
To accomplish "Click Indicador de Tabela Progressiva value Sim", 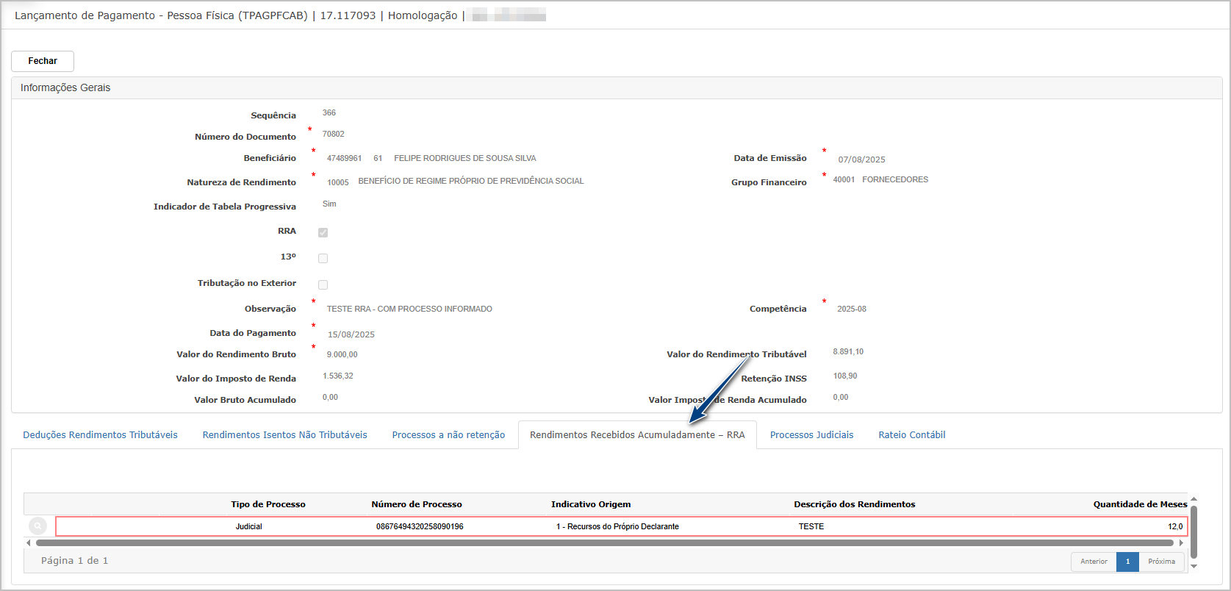I will pos(329,204).
